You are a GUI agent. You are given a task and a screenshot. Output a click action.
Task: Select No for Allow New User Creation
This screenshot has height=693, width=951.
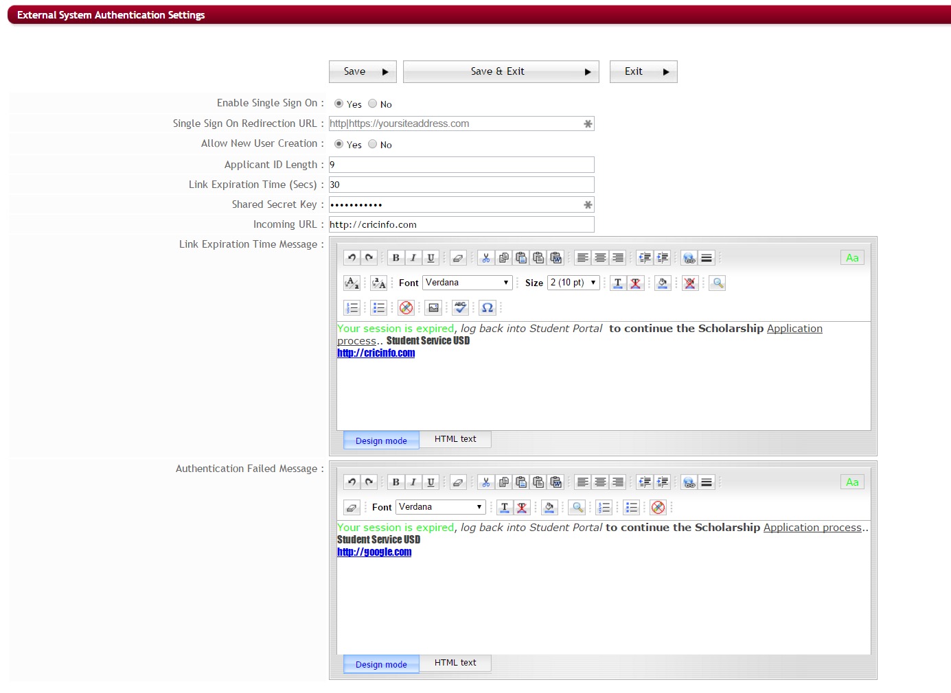pyautogui.click(x=373, y=144)
